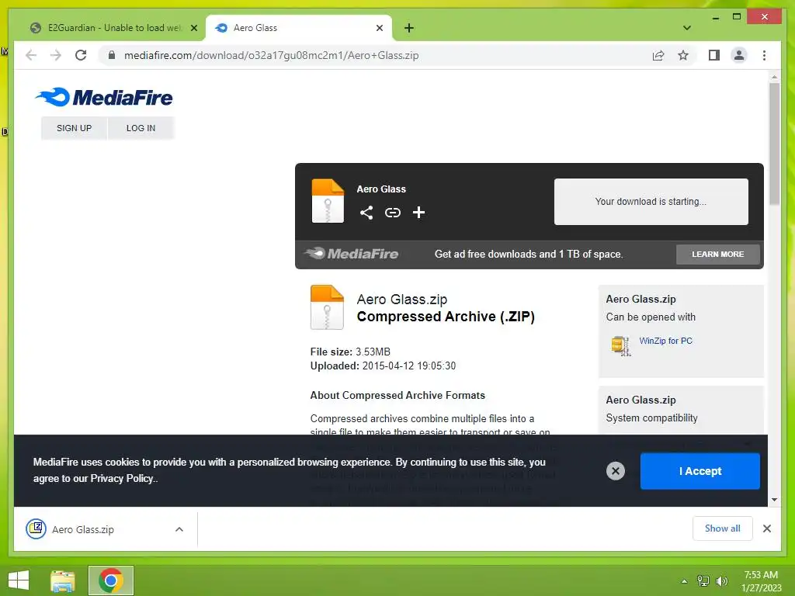Click the grey MediaFire logo in the ad strip
Image resolution: width=795 pixels, height=596 pixels.
click(351, 254)
